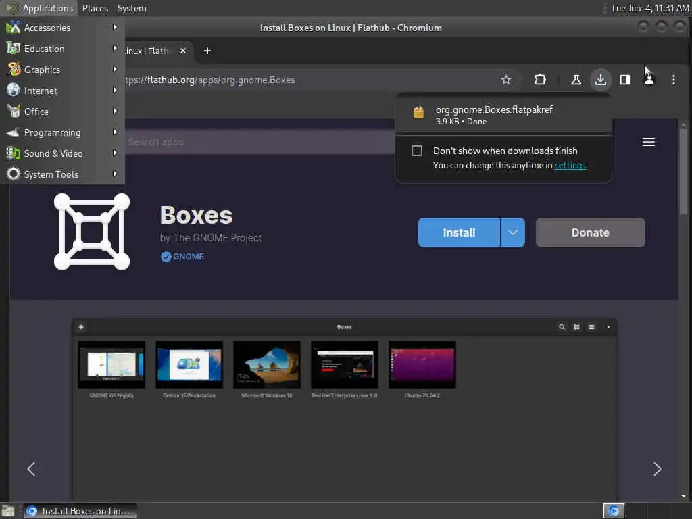Screen dimensions: 692x519
Task: Click the menu icon in Boxes screenshot
Action: pos(591,327)
